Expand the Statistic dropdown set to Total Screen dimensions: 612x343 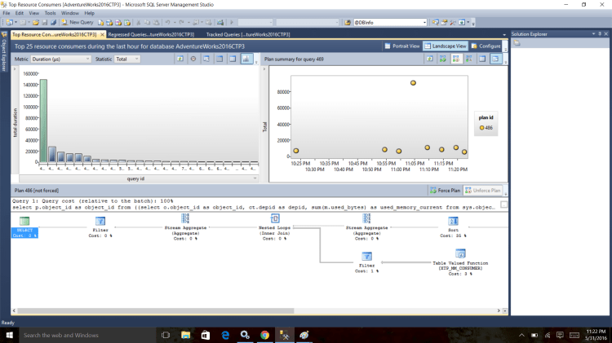(127, 59)
